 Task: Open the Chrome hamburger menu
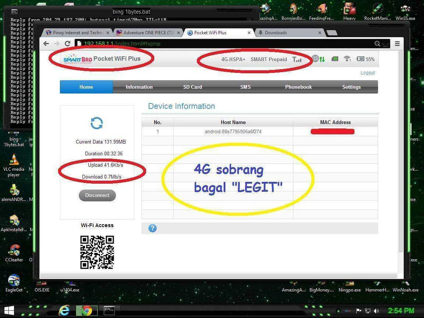397,43
